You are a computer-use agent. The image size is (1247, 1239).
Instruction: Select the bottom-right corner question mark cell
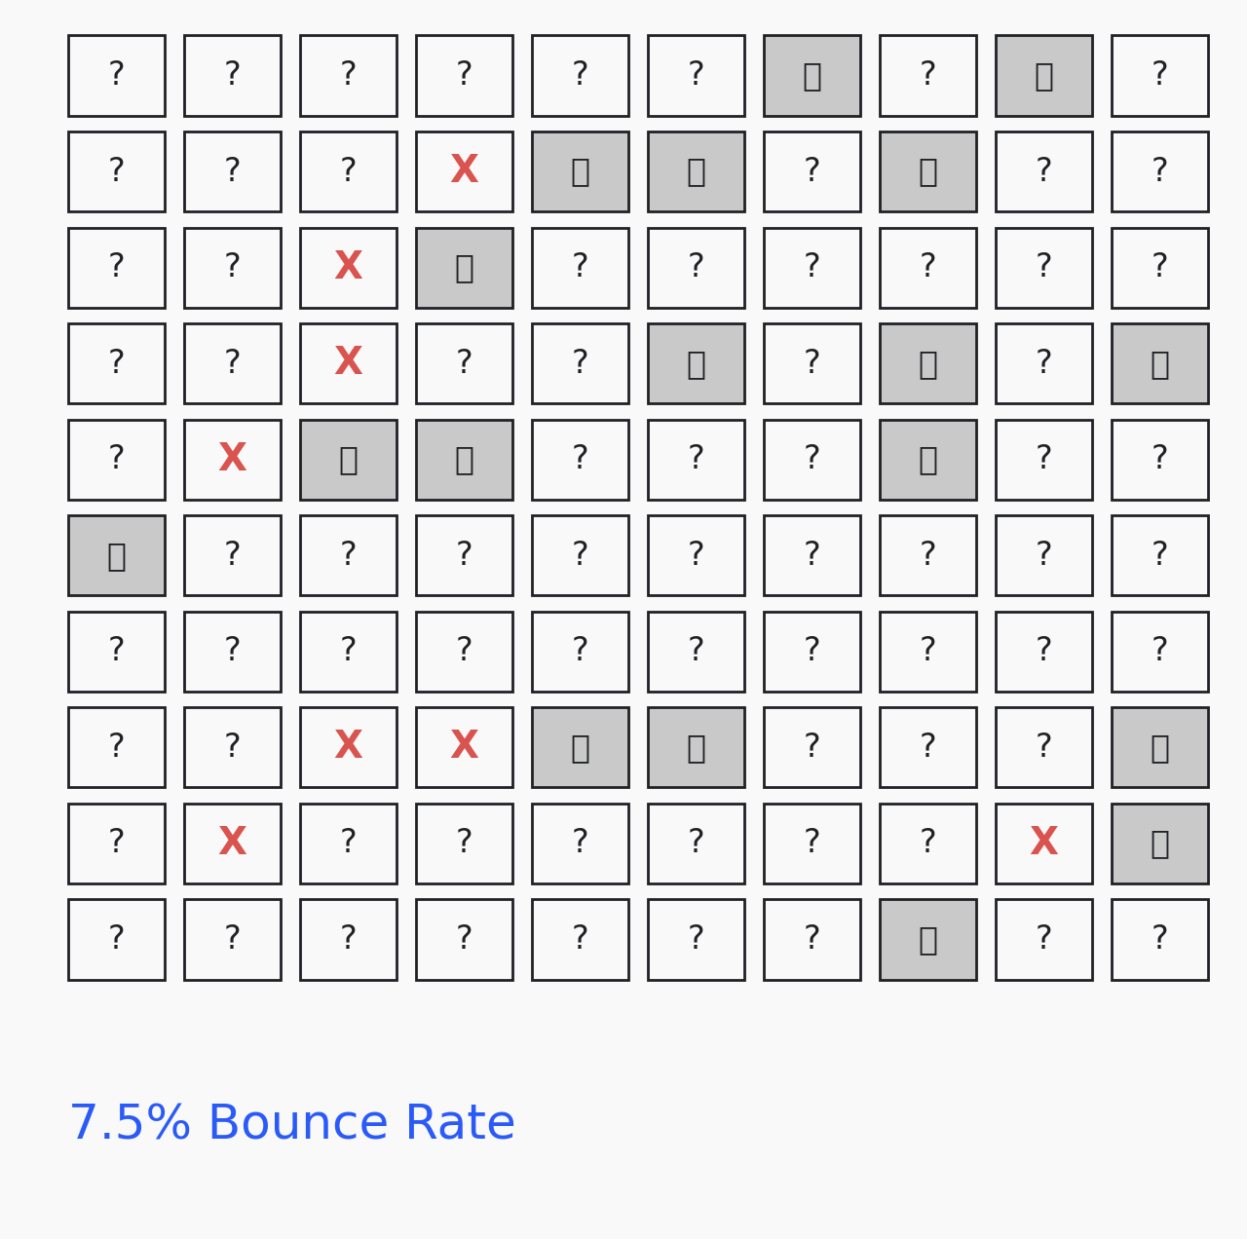(1159, 939)
